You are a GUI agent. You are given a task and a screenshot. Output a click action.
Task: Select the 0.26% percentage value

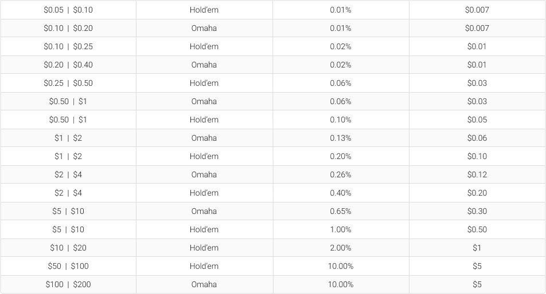tap(341, 174)
